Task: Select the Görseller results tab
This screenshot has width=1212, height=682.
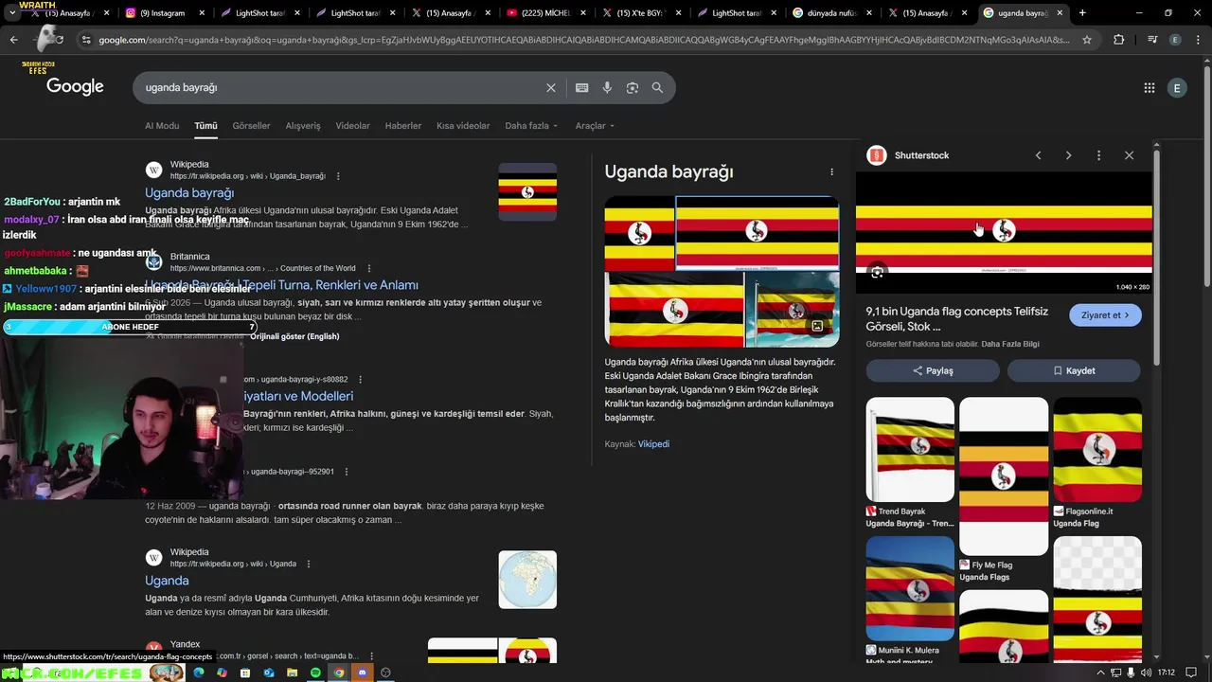Action: [x=251, y=126]
